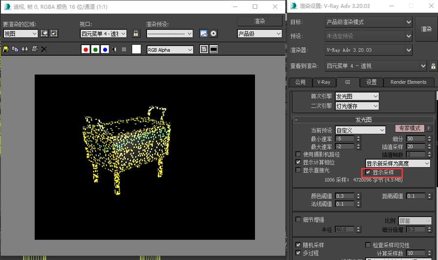Enable 细节增强 checkbox
This screenshot has width=438, height=260.
pos(298,220)
